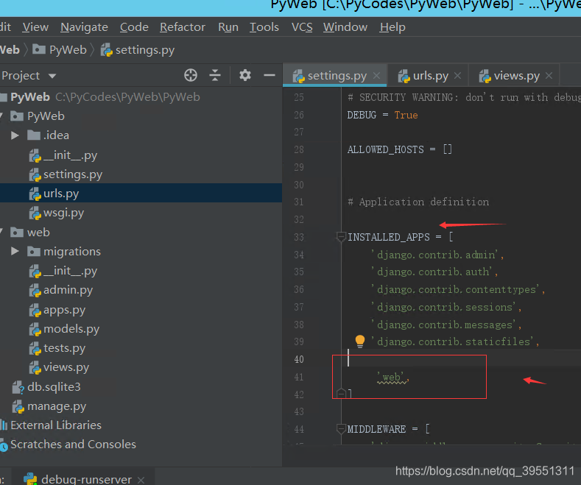Select tests.py in the project tree

[x=141, y=348]
